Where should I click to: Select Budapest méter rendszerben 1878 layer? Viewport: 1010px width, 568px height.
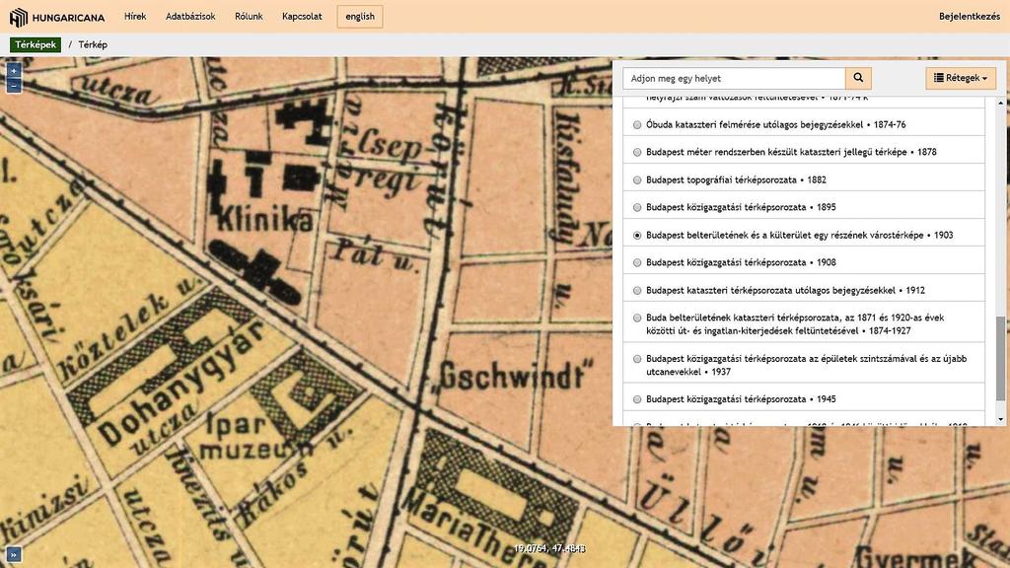(637, 153)
